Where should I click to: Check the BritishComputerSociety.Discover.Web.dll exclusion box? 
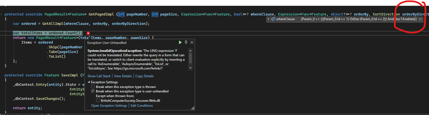click(x=98, y=101)
